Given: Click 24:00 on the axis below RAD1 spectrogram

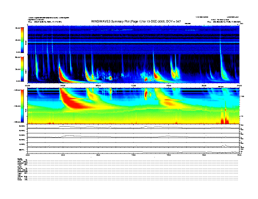Looking at the screenshot, I should [239, 86].
